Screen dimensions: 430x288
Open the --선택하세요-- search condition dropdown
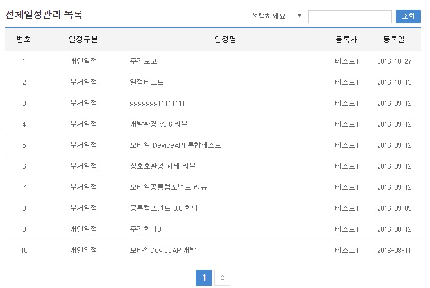[272, 16]
